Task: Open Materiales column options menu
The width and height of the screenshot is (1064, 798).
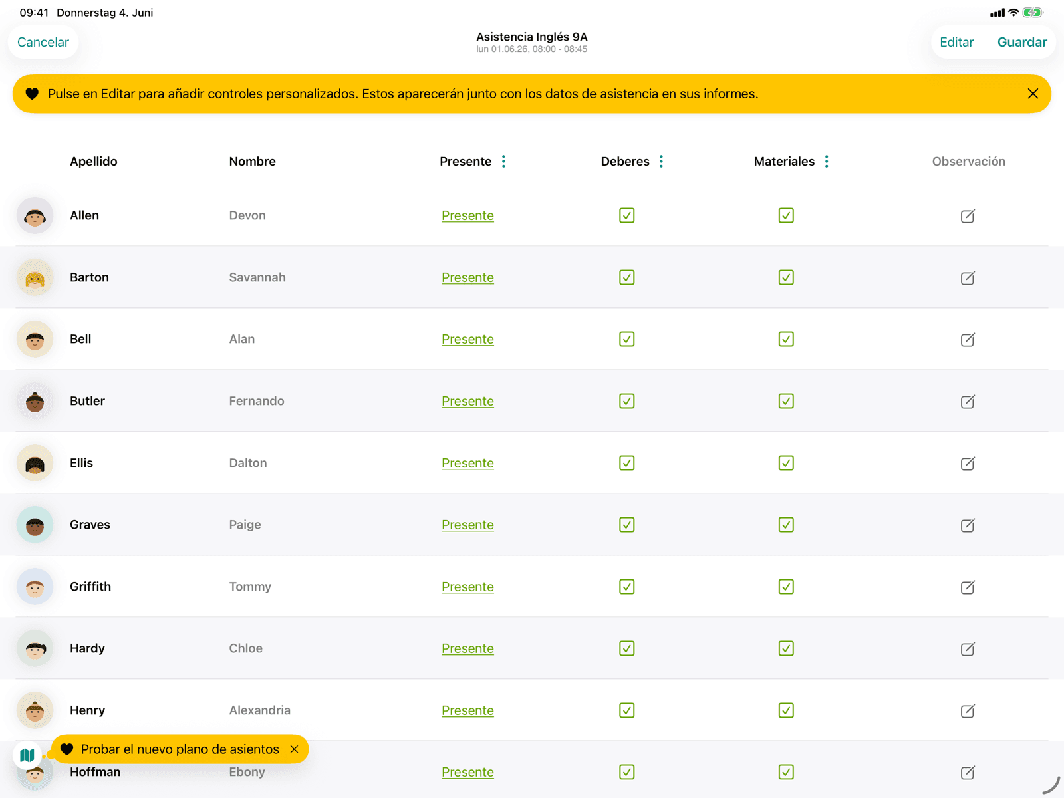Action: coord(827,162)
